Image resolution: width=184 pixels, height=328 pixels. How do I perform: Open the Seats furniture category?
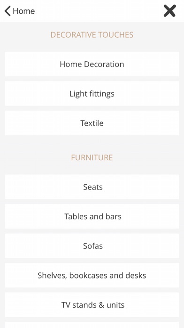92,187
